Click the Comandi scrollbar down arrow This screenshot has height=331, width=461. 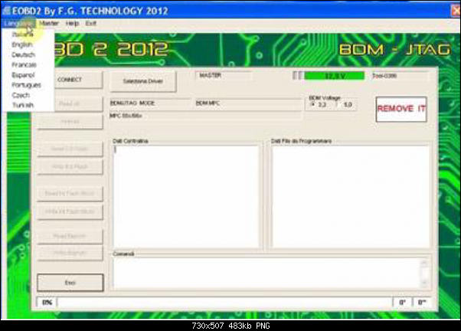click(424, 283)
